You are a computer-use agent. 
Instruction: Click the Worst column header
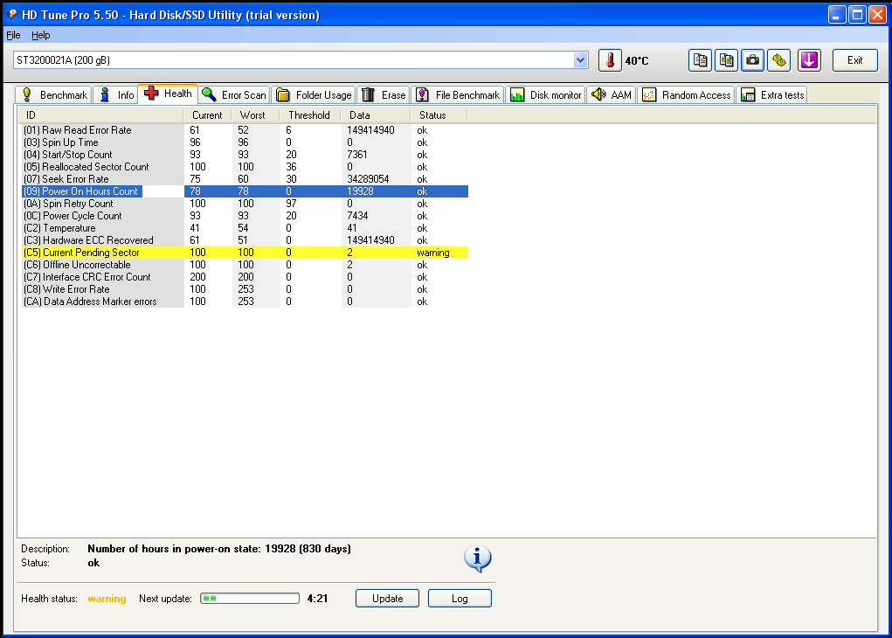click(255, 115)
